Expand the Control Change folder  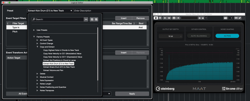[37, 43]
